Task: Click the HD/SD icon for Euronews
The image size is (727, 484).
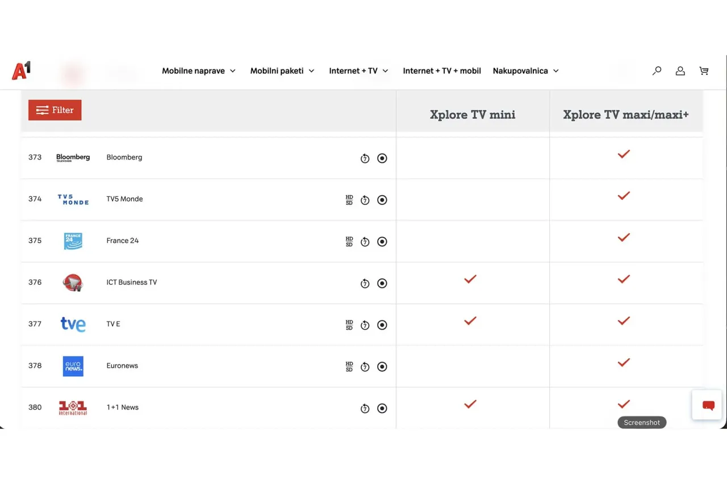Action: click(349, 367)
